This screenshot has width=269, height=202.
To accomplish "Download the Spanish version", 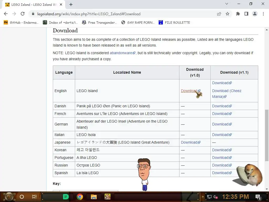I will pos(222,173).
